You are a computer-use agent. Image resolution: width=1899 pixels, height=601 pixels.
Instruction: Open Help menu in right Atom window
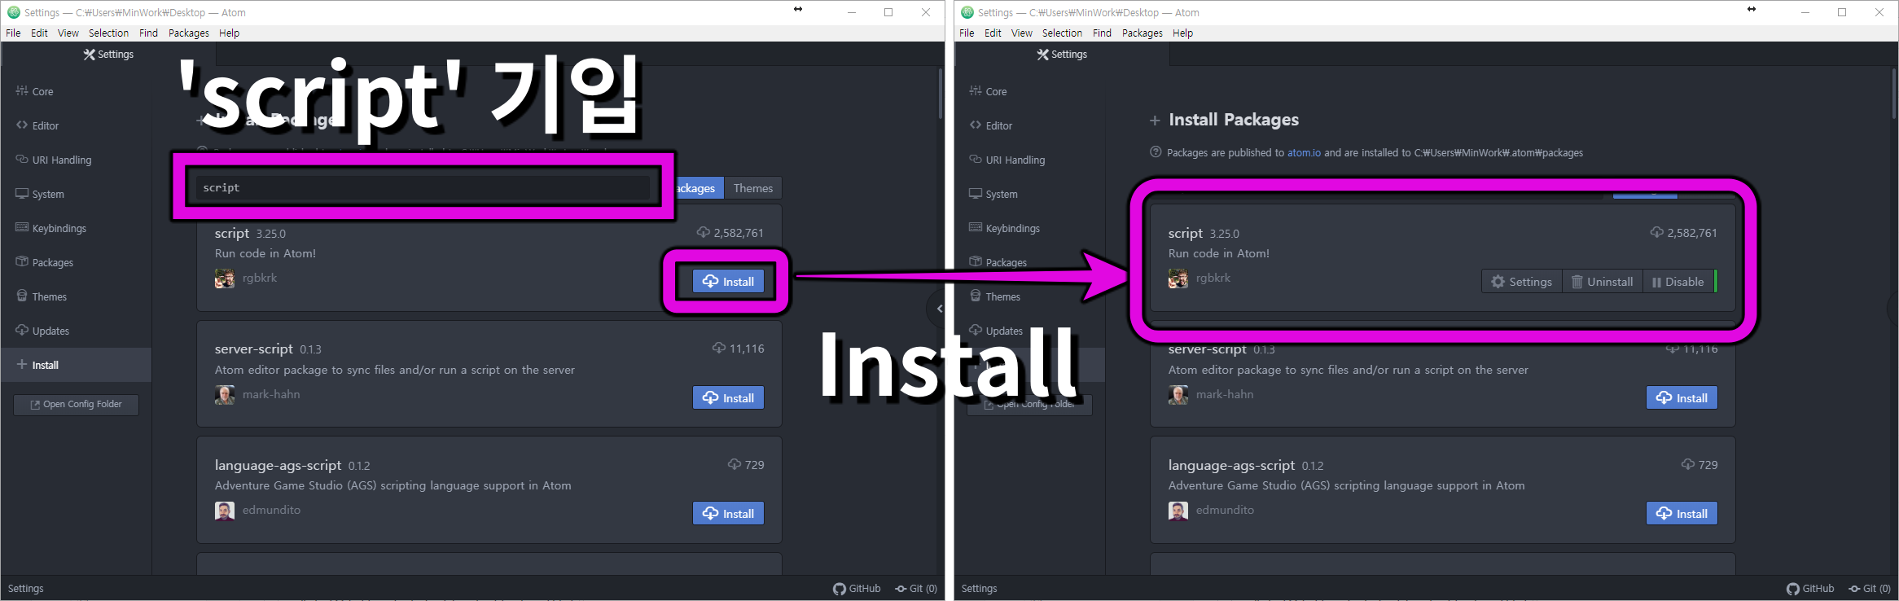1183,33
